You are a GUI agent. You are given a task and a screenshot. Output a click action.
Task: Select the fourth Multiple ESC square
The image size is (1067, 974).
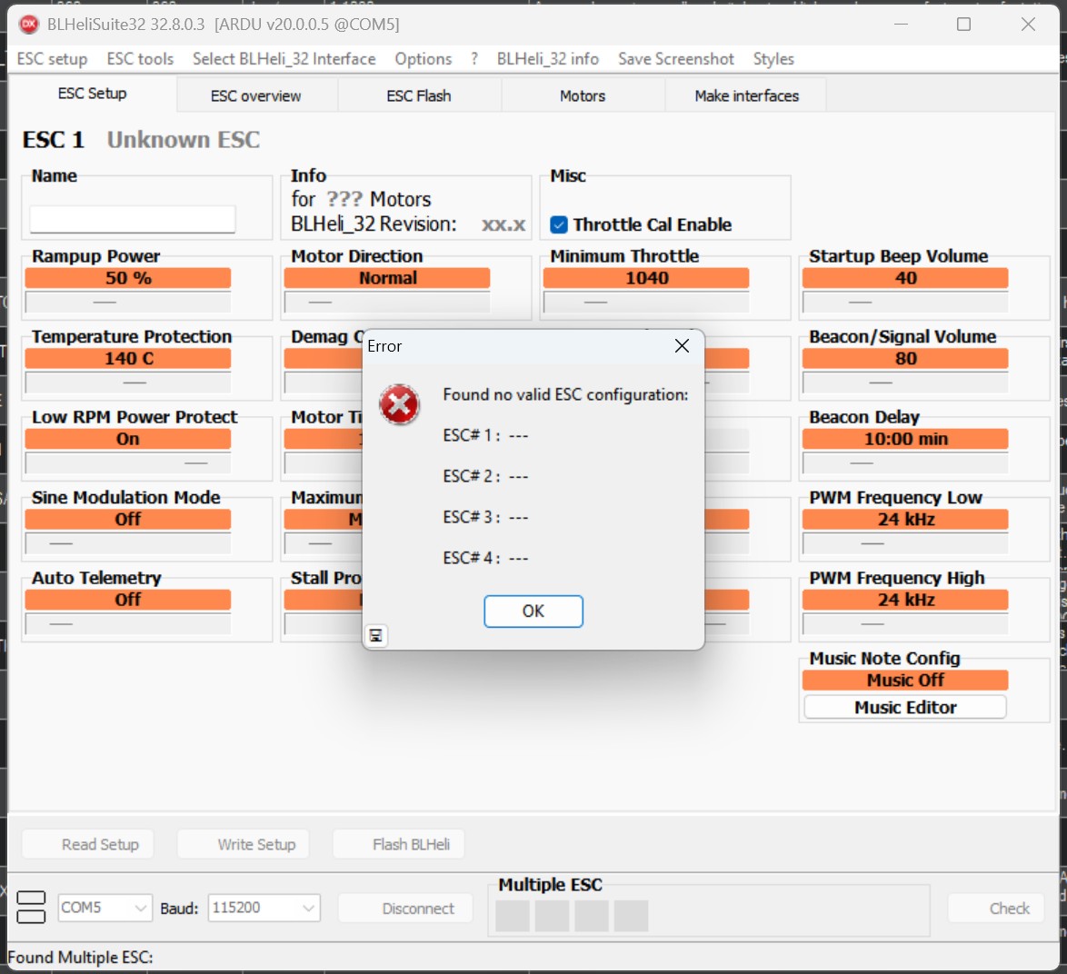coord(631,916)
